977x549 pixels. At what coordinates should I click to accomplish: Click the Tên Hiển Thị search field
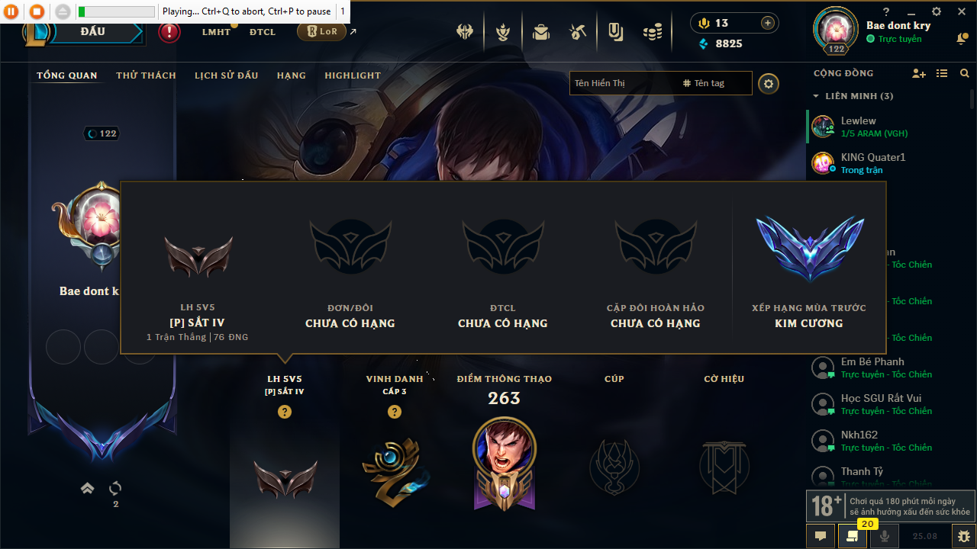click(x=624, y=83)
